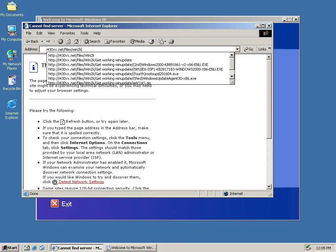The image size is (336, 252).
Task: Click the Refresh icon in page instructions
Action: point(62,122)
